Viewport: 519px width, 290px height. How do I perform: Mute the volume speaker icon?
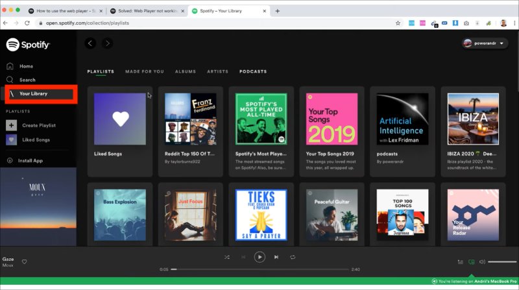482,262
